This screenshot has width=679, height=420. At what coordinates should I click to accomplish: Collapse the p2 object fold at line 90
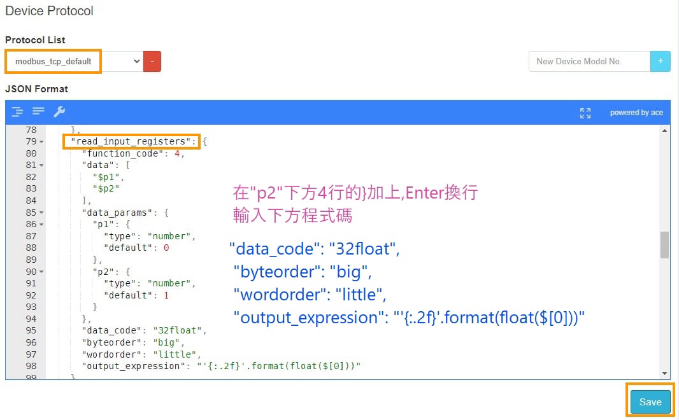[41, 272]
